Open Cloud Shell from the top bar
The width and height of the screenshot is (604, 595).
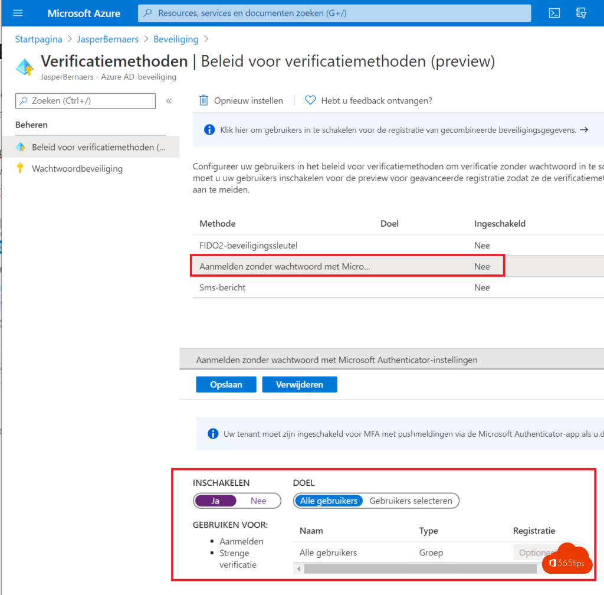click(554, 13)
